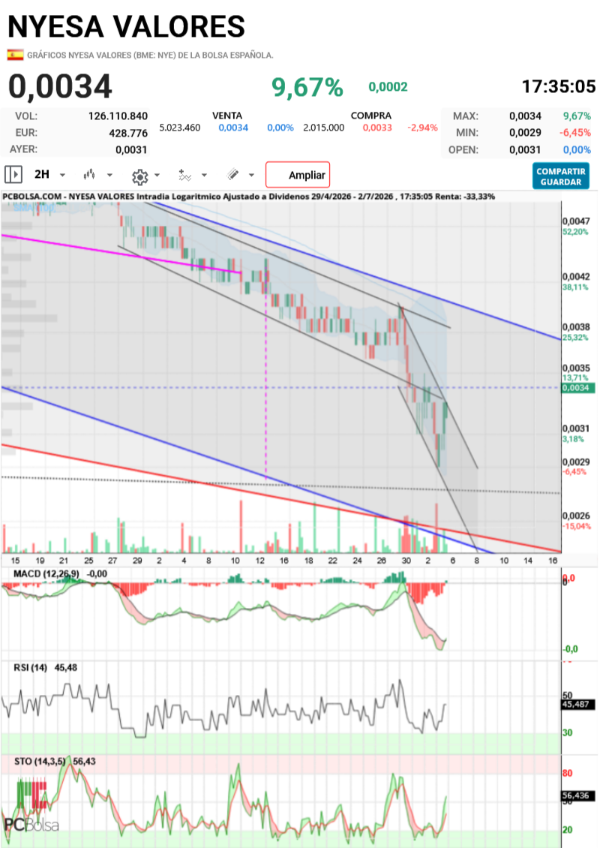This screenshot has height=848, width=600.
Task: Click the current price 0,0034 headline
Action: (x=60, y=86)
